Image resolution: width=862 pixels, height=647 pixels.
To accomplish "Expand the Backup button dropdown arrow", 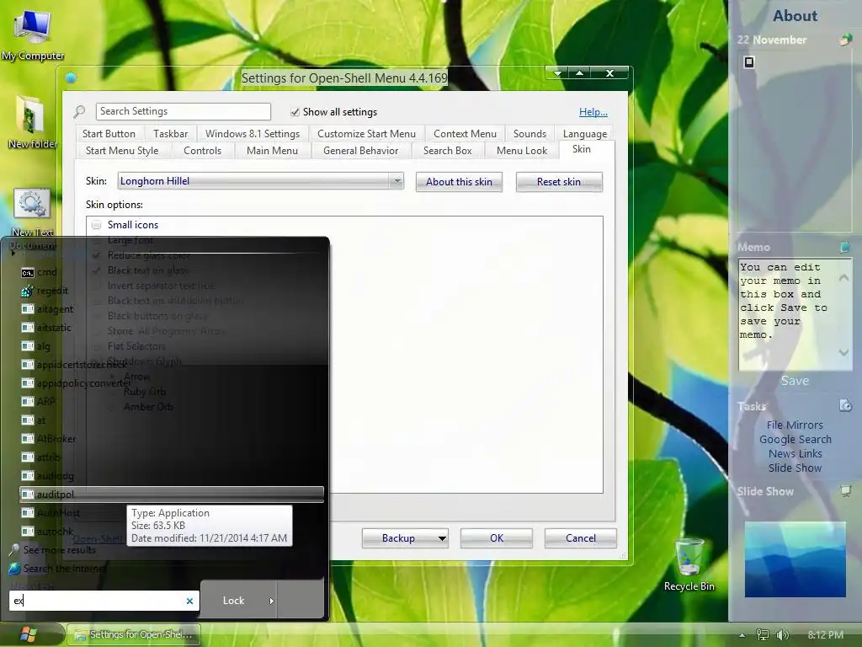I will click(441, 538).
